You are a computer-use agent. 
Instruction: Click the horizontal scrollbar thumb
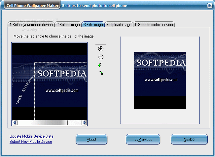point(43,122)
